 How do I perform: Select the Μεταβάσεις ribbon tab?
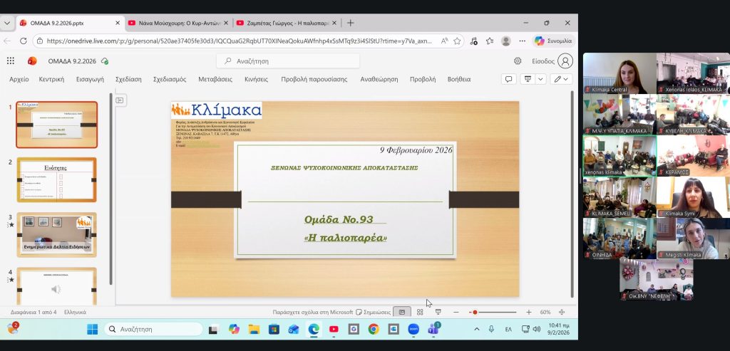[215, 79]
